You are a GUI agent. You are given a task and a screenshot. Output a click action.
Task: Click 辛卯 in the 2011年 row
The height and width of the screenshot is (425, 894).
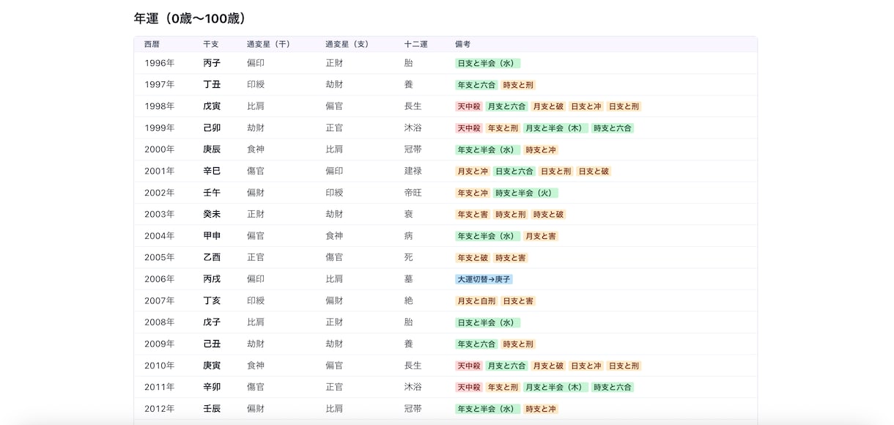click(x=212, y=387)
